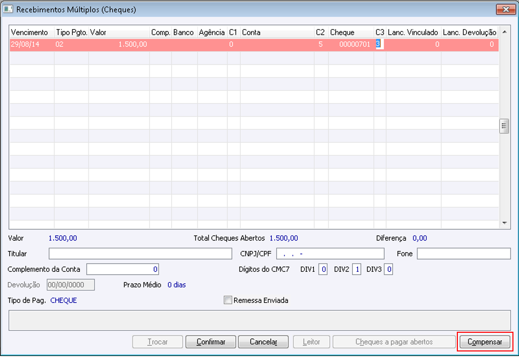Click the scroll up arrow of the grid

[504, 32]
